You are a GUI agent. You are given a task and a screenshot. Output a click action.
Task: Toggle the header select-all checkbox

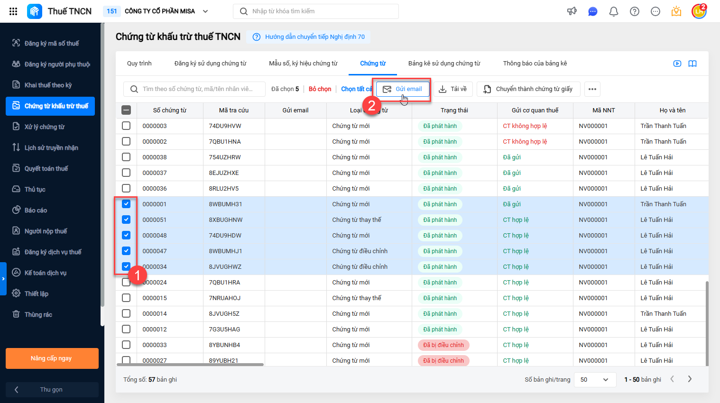126,110
